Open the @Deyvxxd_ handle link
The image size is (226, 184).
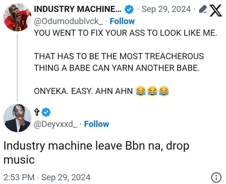tap(55, 124)
